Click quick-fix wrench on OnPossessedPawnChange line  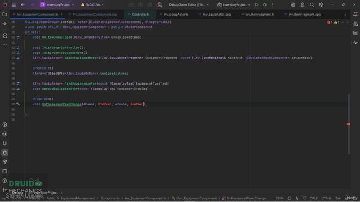click(x=18, y=104)
